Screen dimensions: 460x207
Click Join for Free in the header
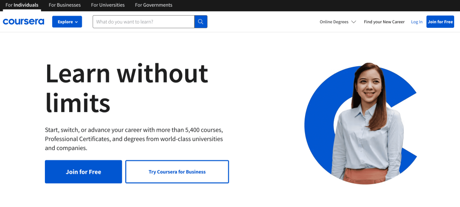coord(440,22)
